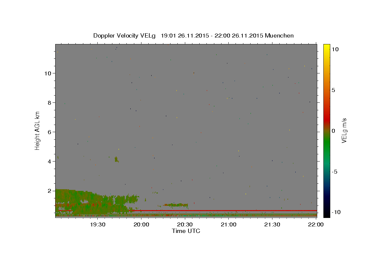Click the height tick label 8
Image resolution: width=392 pixels, height=261 pixels.
pos(50,102)
